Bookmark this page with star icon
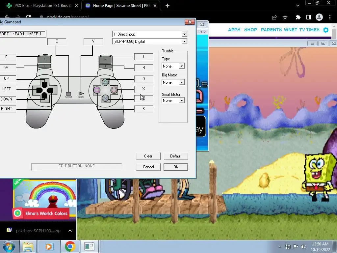This screenshot has height=253, width=337. [285, 17]
